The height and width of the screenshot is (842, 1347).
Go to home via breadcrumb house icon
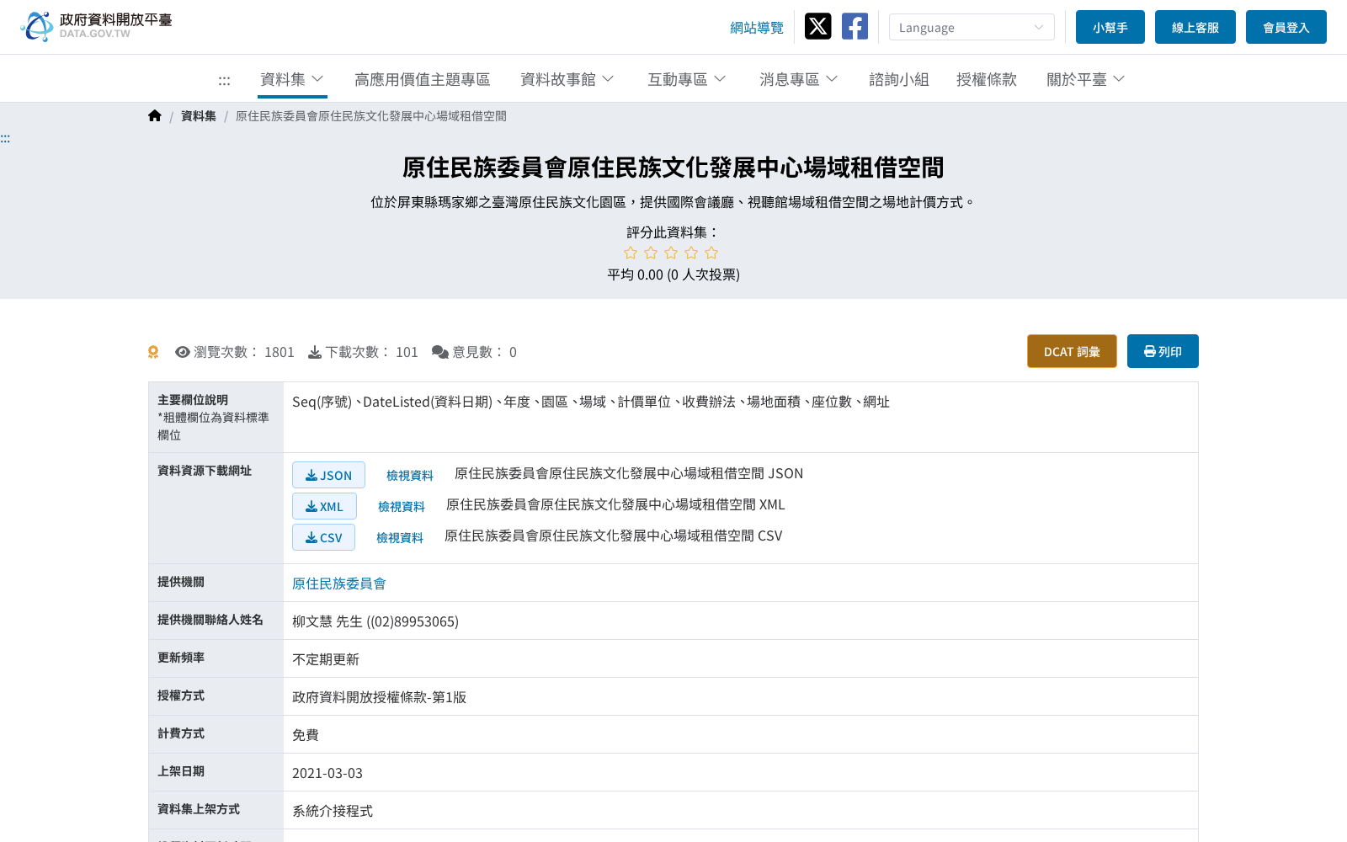[x=155, y=116]
